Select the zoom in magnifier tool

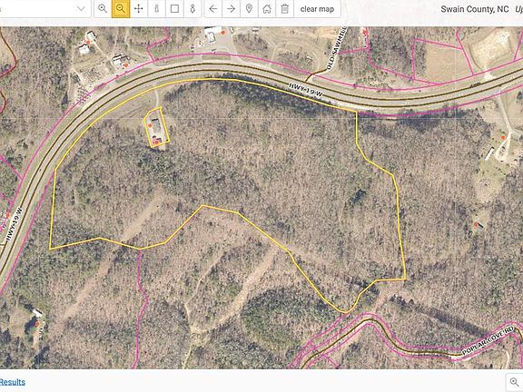coord(103,9)
